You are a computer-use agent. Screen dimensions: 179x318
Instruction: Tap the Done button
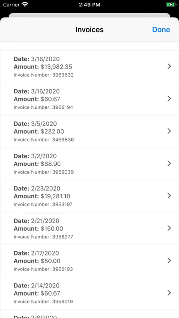pos(161,30)
